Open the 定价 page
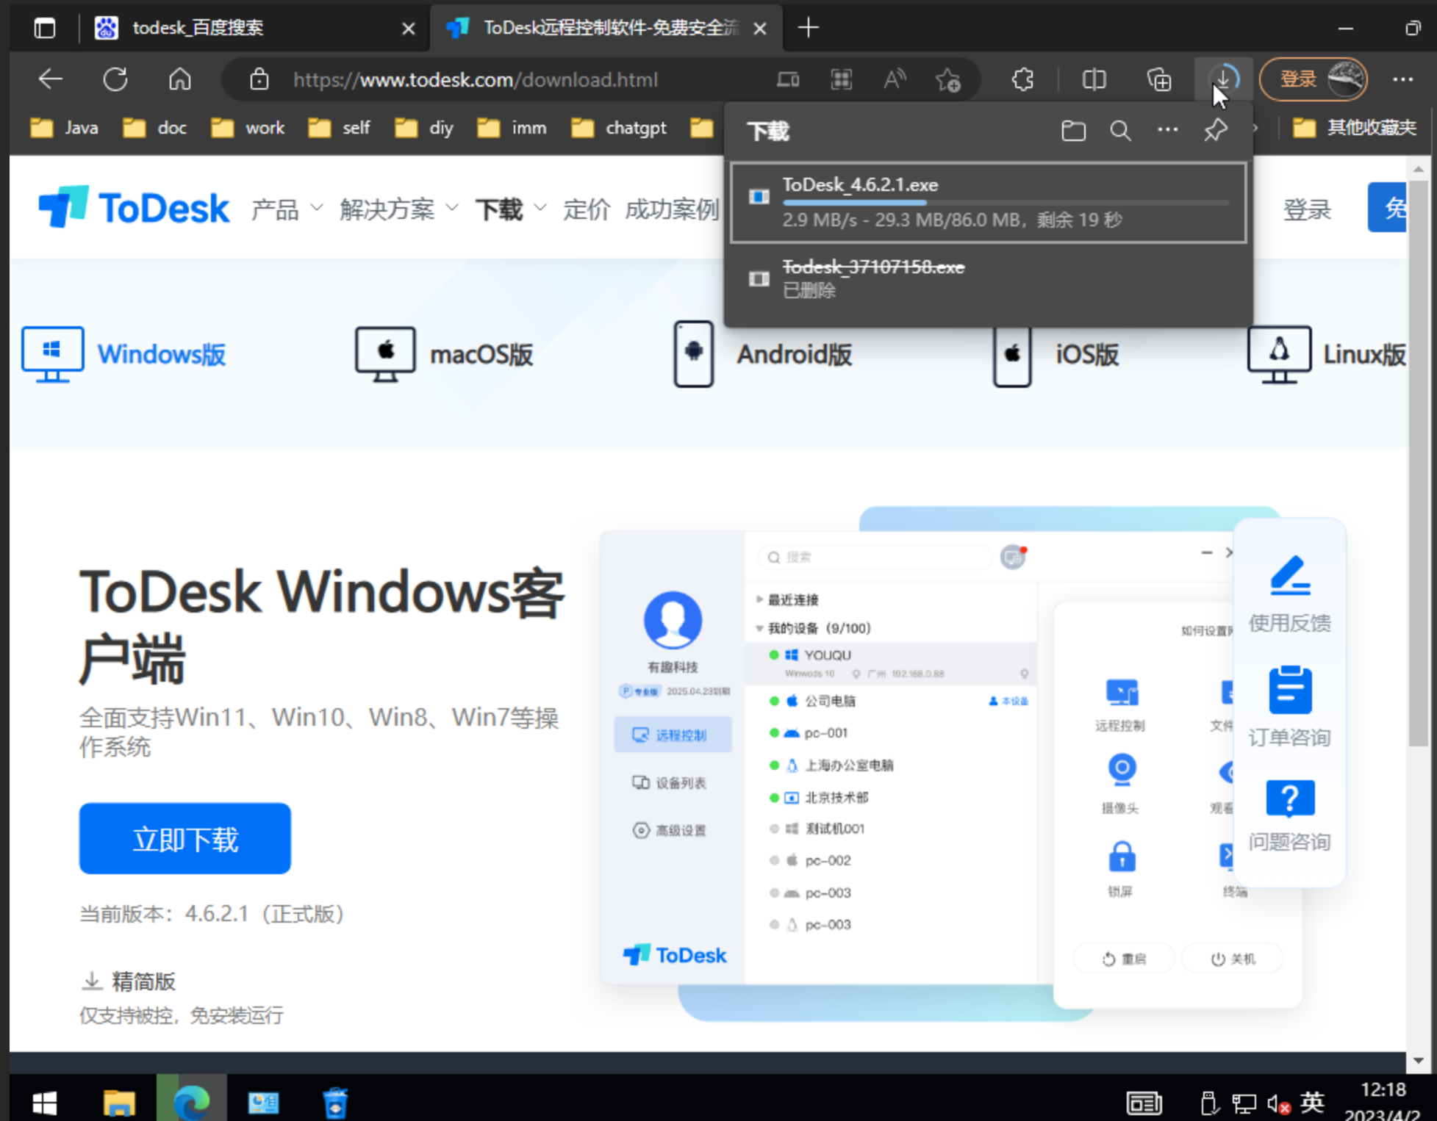 586,209
